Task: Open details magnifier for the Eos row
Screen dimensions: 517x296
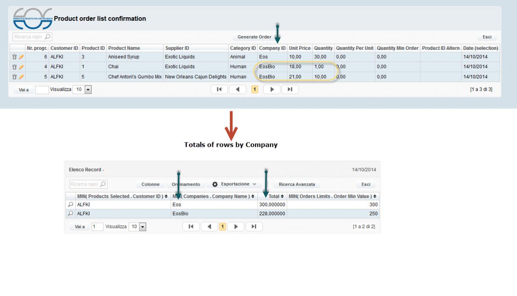Action: (71, 205)
